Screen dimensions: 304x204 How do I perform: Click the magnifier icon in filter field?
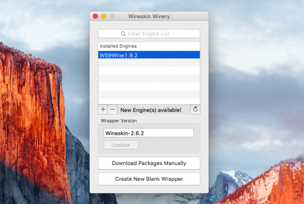(x=124, y=34)
